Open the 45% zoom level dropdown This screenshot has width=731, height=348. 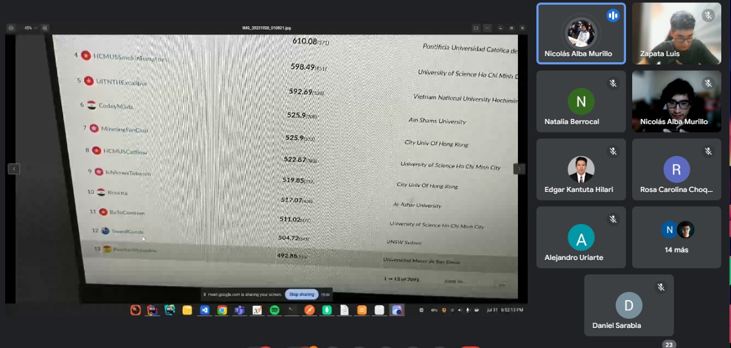[30, 27]
